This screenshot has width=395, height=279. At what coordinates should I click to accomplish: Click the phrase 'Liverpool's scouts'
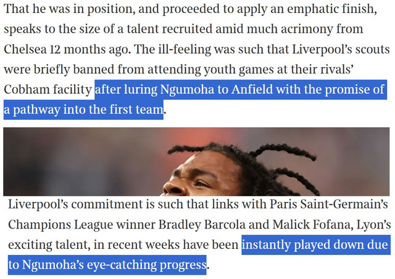341,49
